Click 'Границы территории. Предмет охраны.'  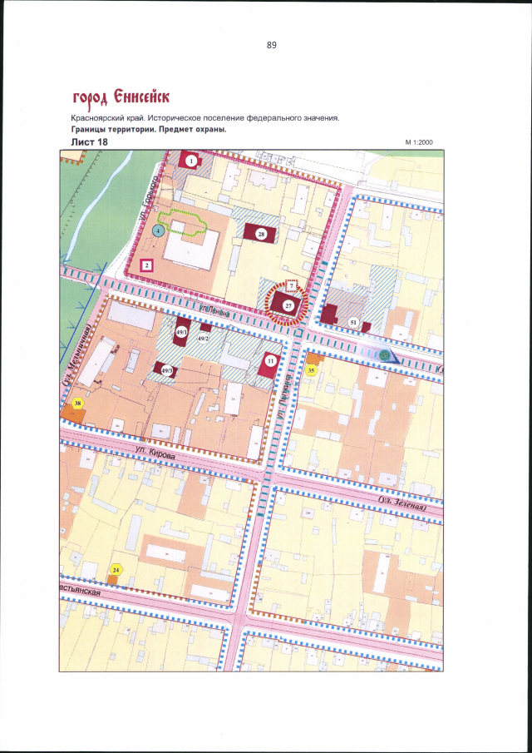pos(148,130)
